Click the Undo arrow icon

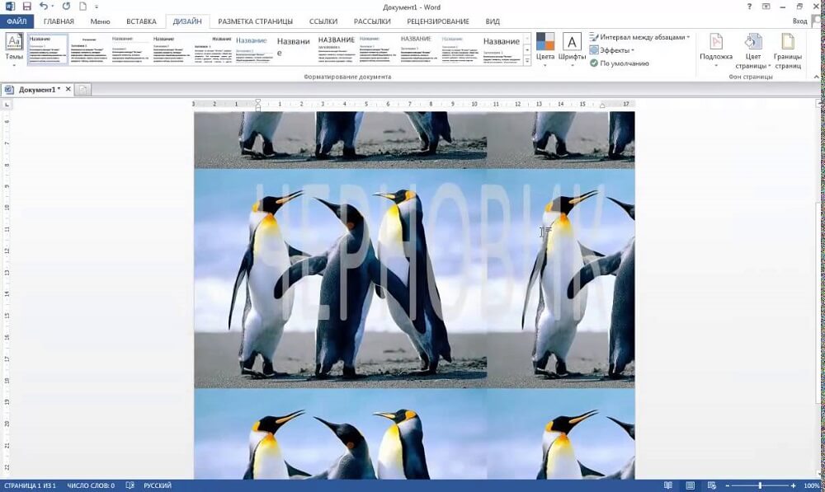(x=45, y=7)
